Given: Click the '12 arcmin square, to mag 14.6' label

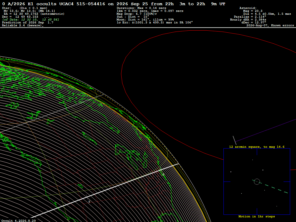Looking at the screenshot, I should point(257,147).
